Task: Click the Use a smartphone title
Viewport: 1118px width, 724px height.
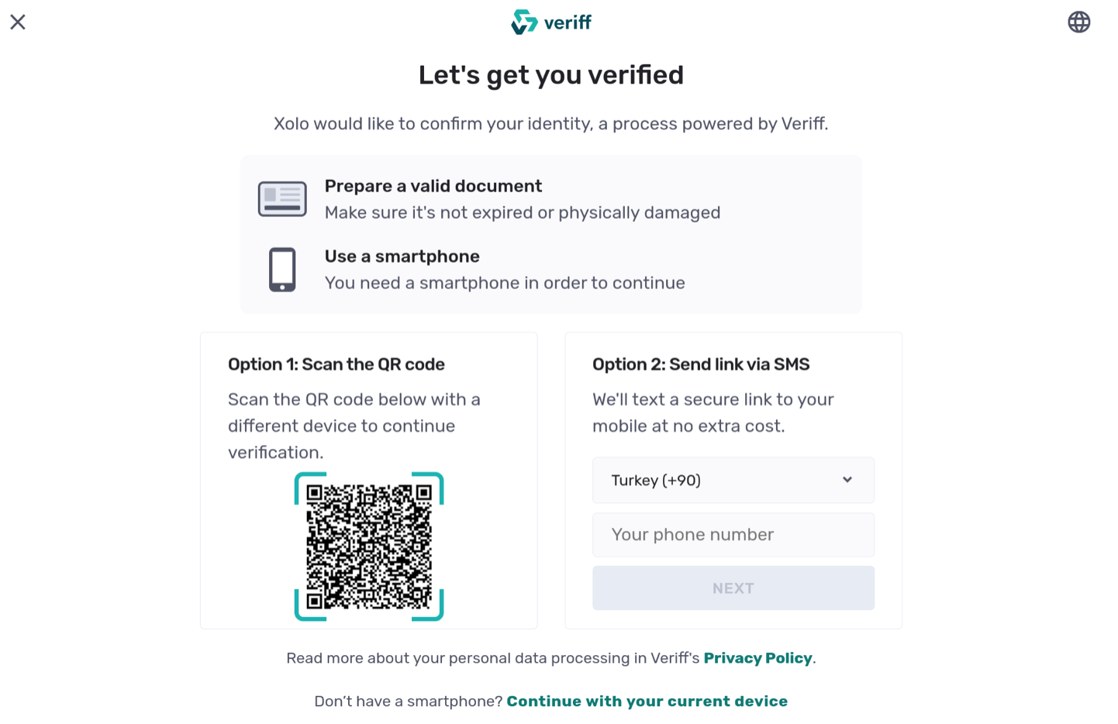Action: [x=402, y=257]
